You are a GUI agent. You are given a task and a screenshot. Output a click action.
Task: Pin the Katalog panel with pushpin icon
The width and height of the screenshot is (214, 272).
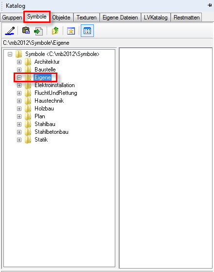(x=210, y=5)
